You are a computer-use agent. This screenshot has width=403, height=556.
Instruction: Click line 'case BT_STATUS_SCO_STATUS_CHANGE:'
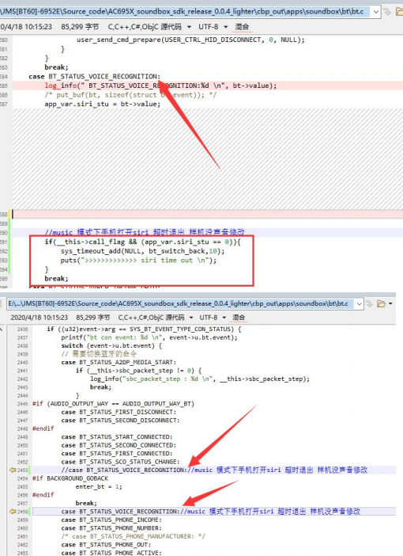point(120,462)
